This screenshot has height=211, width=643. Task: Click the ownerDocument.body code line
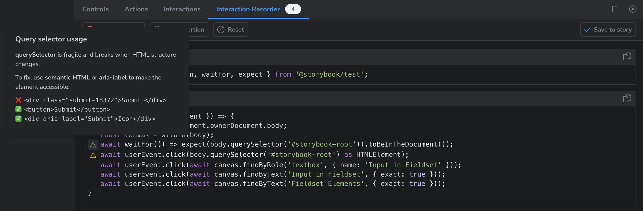238,126
